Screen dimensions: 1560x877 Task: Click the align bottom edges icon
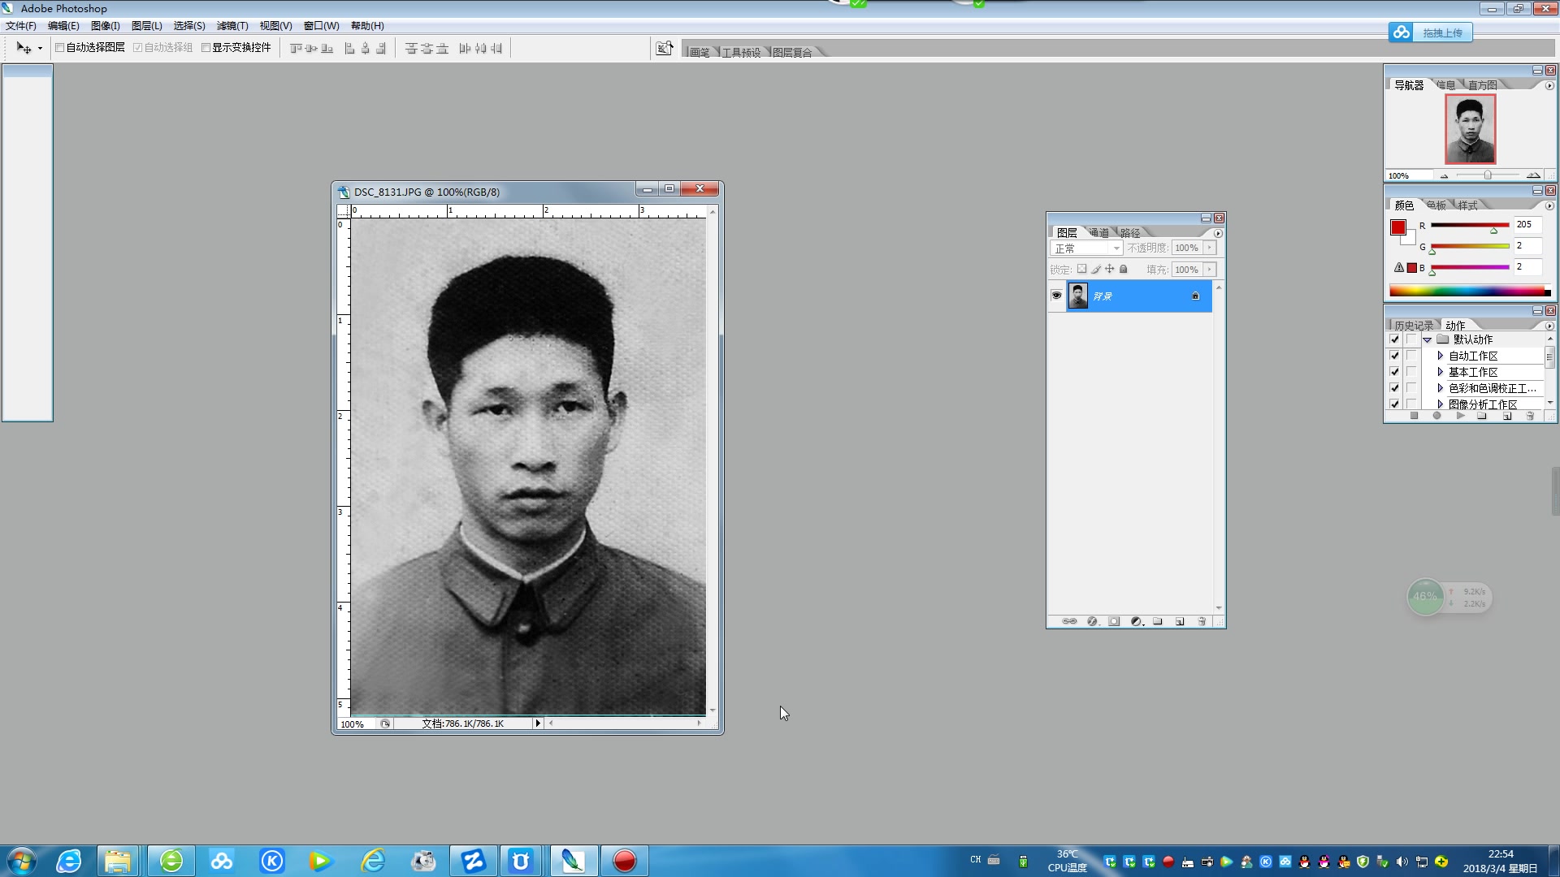coord(327,49)
